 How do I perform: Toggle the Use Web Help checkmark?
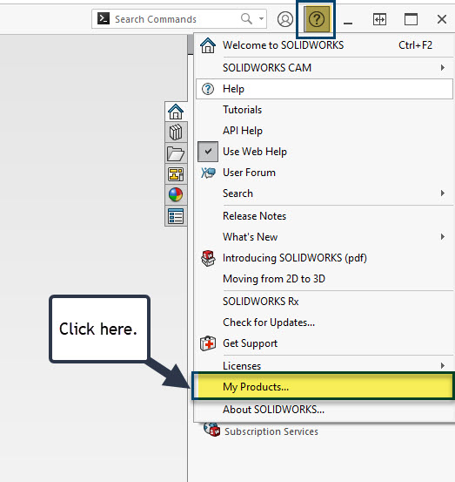[x=208, y=152]
